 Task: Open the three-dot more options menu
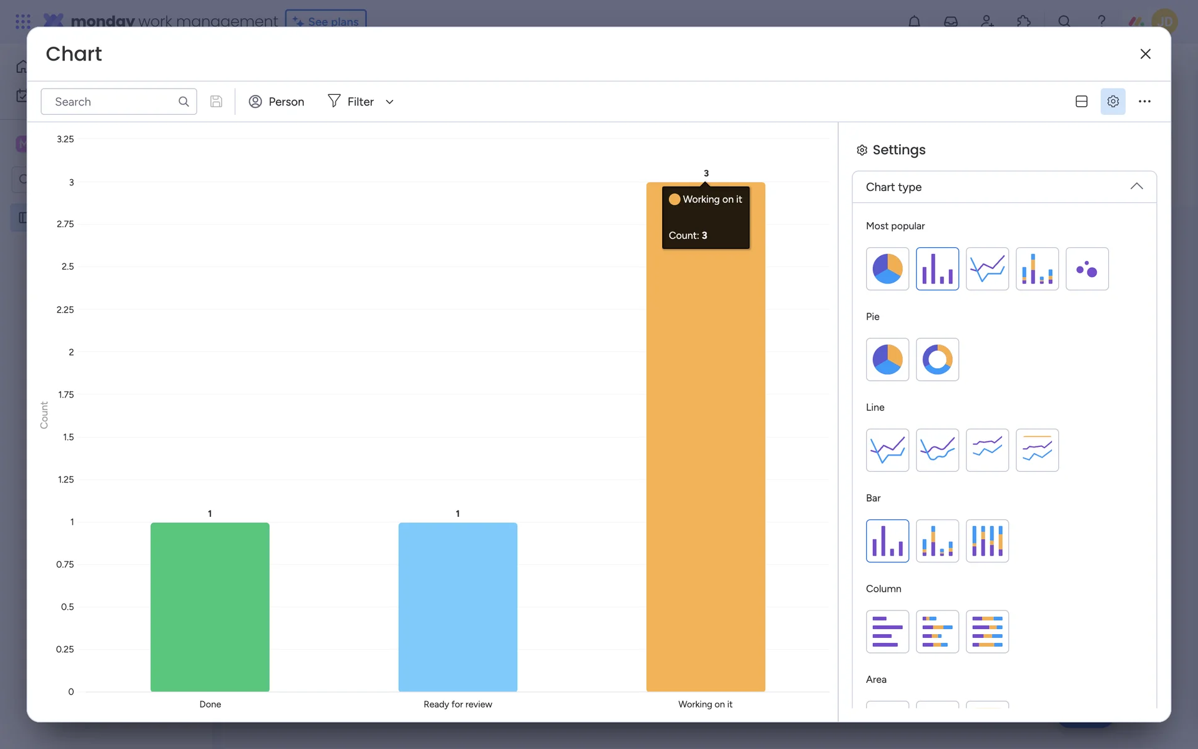pyautogui.click(x=1144, y=102)
